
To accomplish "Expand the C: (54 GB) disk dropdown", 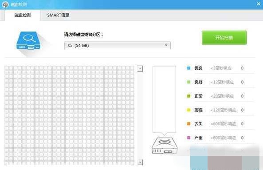I will 117,45.
